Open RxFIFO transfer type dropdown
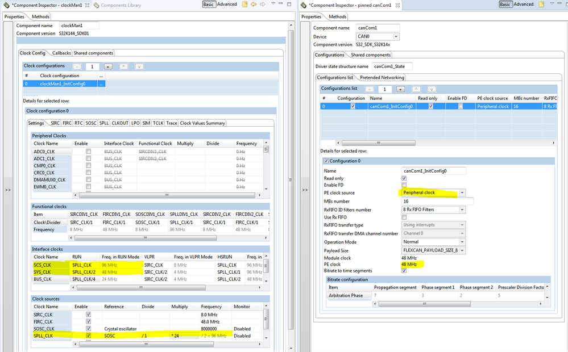 pos(462,225)
